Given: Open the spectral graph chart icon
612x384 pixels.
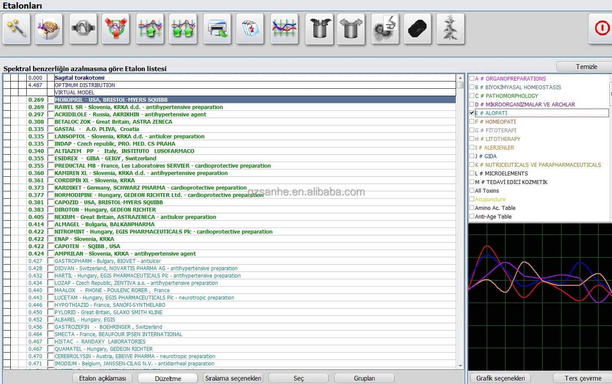Looking at the screenshot, I should (284, 28).
